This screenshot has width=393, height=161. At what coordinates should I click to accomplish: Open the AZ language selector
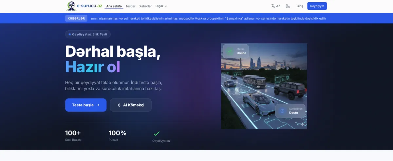click(276, 6)
